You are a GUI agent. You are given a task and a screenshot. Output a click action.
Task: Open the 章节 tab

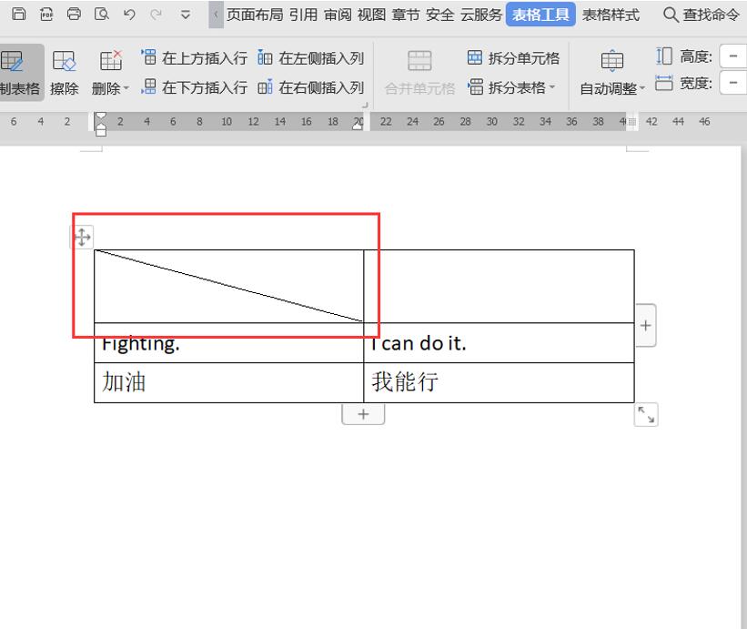[x=406, y=15]
